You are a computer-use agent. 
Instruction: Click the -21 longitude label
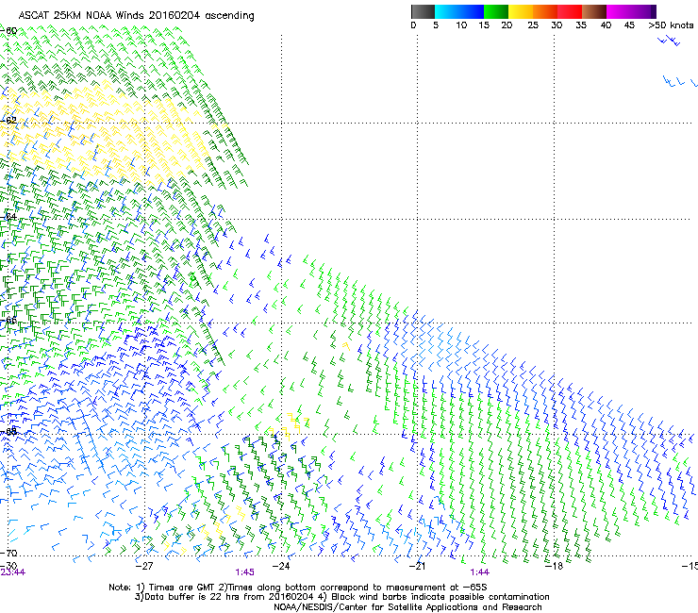tap(417, 566)
